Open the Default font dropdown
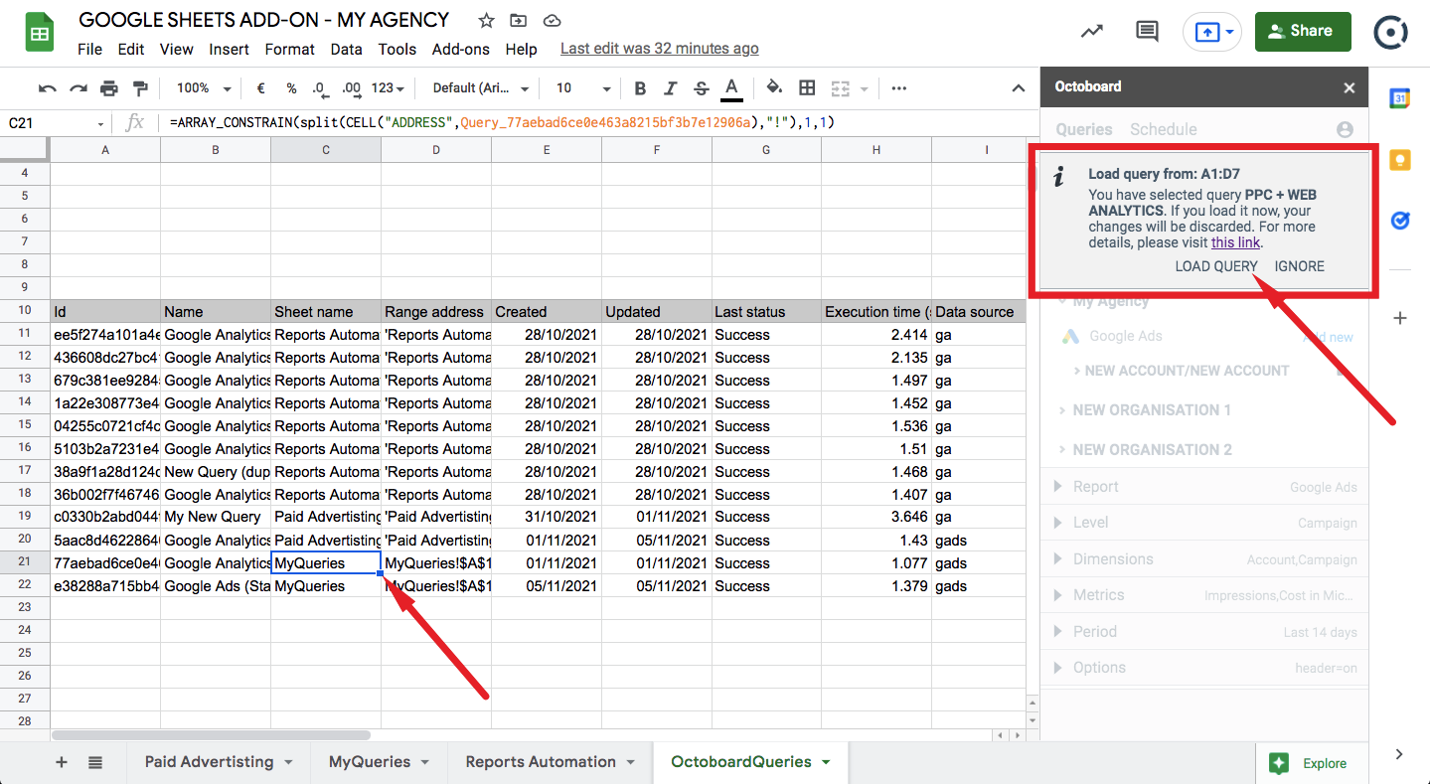 pyautogui.click(x=481, y=88)
